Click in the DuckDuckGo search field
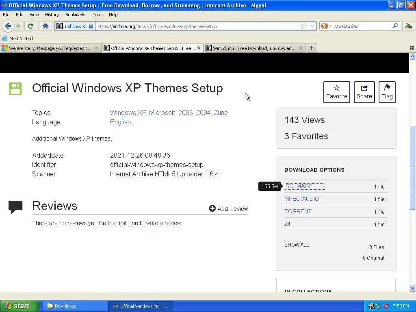416x312 pixels. (361, 26)
